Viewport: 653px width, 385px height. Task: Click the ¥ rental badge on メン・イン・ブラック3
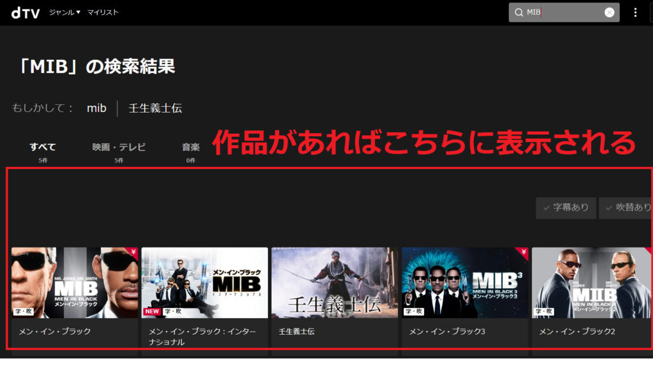pos(523,252)
